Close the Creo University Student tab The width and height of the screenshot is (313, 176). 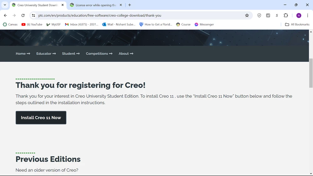point(62,5)
